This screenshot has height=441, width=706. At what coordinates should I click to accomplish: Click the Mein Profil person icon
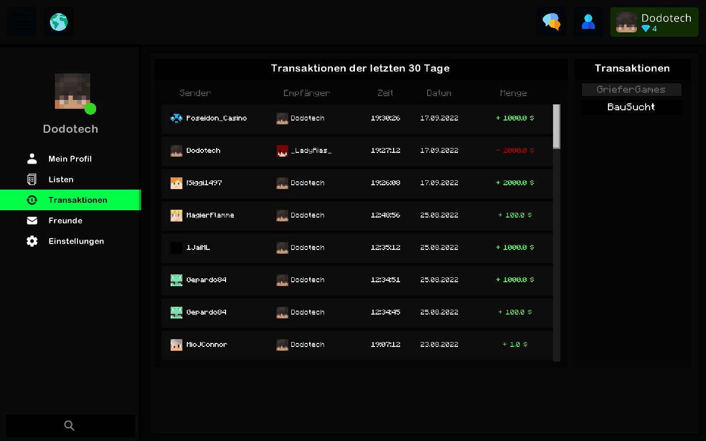pos(32,159)
